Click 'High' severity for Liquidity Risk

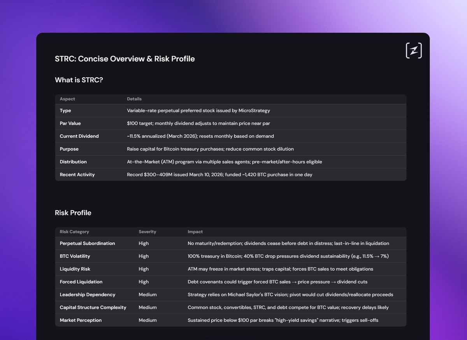[144, 269]
